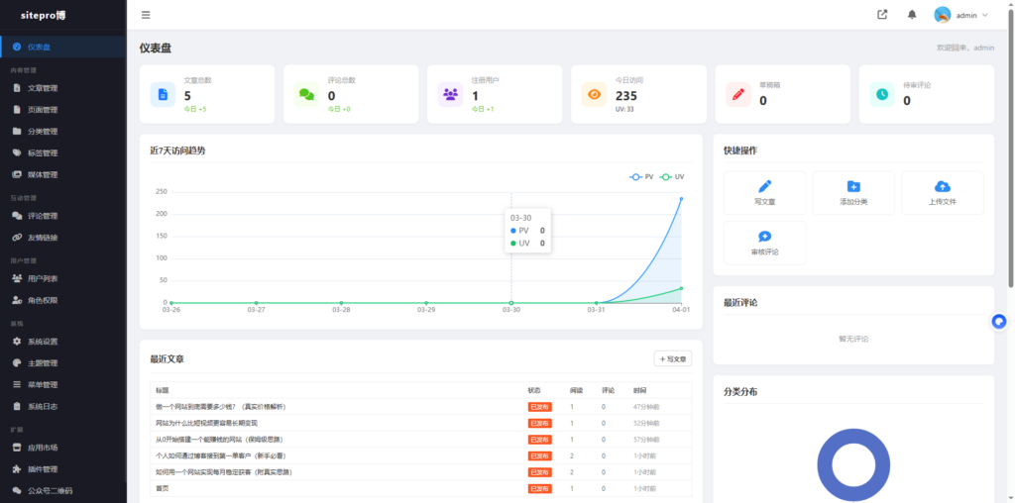
Task: Open 分类管理 sidebar item
Action: pos(62,132)
